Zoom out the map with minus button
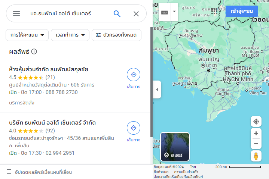269x179 pixels. 256,144
